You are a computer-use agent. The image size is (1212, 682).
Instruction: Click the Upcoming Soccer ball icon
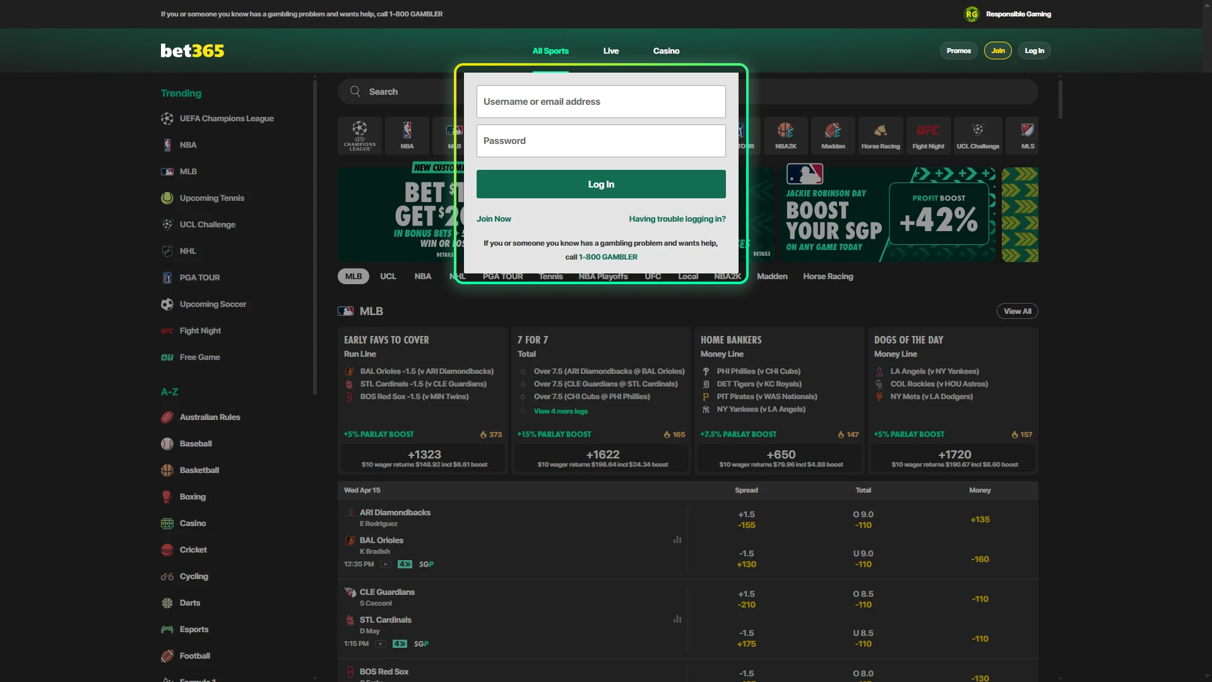click(x=167, y=304)
